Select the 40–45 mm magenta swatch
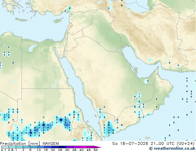Screen dimensions: 196x151 pyautogui.click(x=84, y=147)
